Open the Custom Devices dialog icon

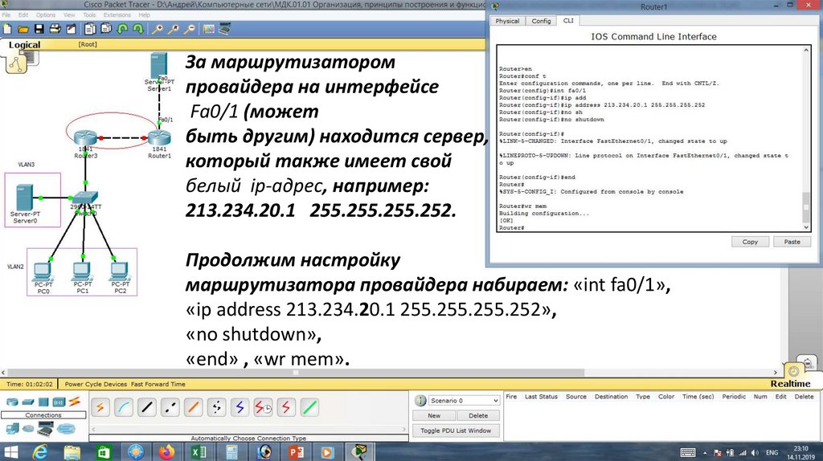pos(225,29)
